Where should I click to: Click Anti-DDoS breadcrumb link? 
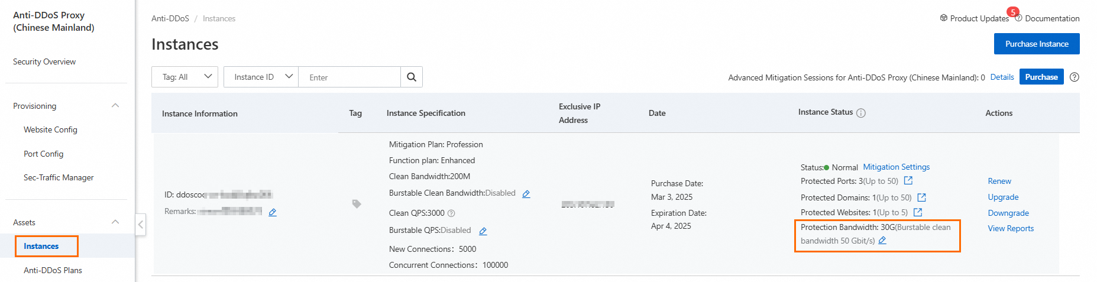pyautogui.click(x=170, y=18)
